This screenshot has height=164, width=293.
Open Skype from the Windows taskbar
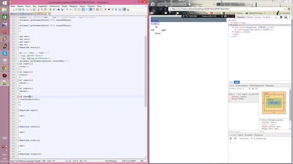point(5,54)
